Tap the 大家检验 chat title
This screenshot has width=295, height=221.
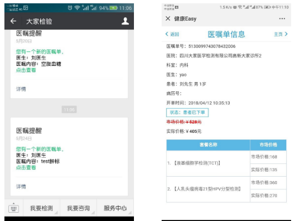pos(39,22)
